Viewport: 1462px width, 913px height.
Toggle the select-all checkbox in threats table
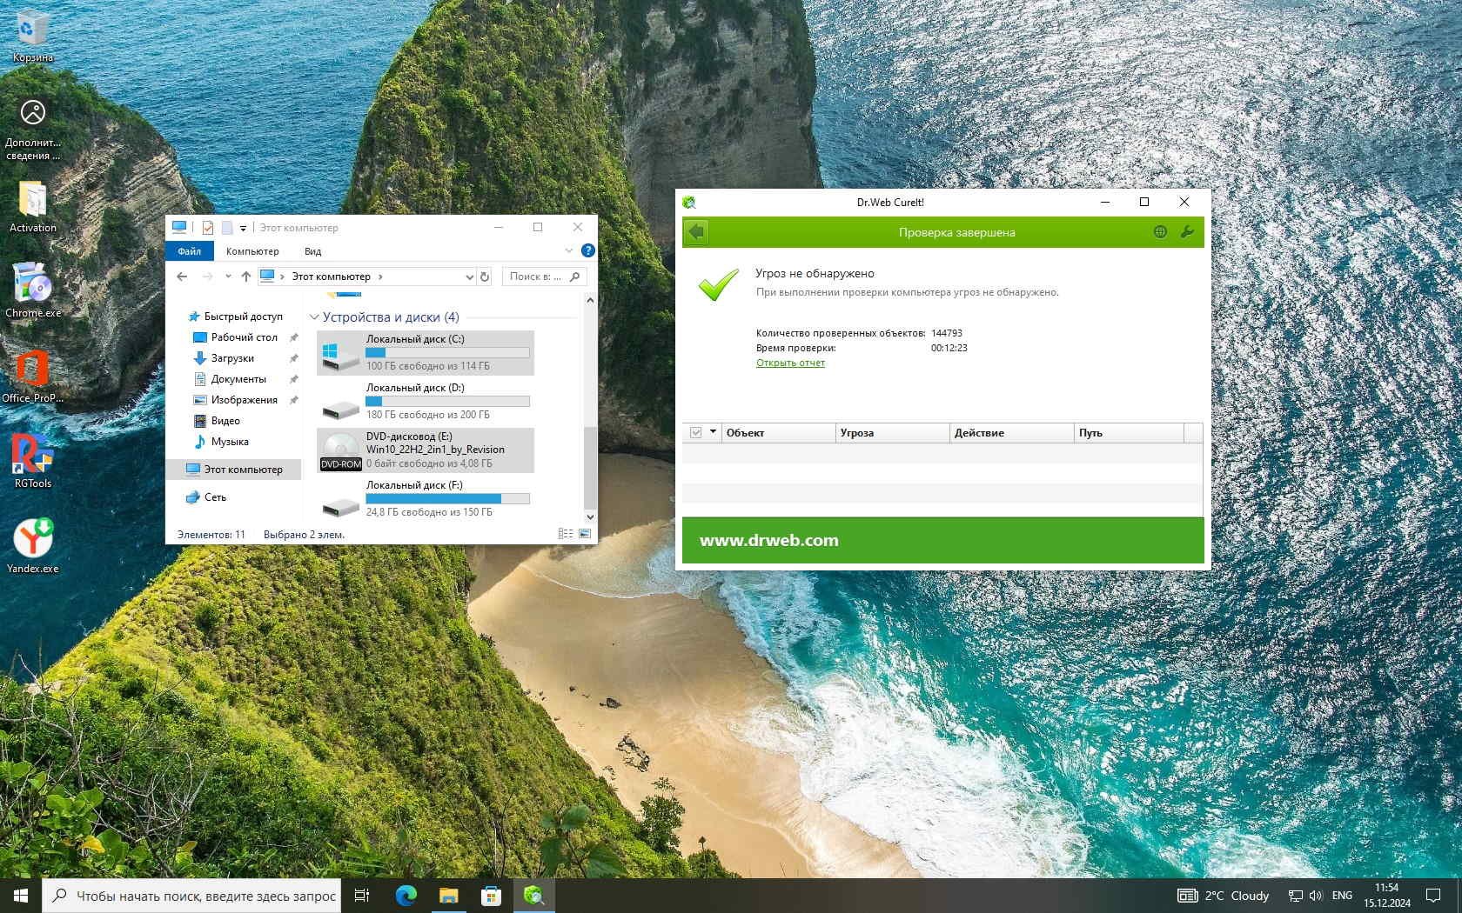[x=696, y=432]
